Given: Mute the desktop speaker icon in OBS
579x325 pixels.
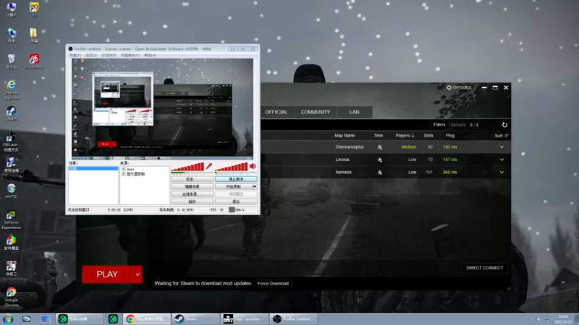Looking at the screenshot, I should 253,166.
